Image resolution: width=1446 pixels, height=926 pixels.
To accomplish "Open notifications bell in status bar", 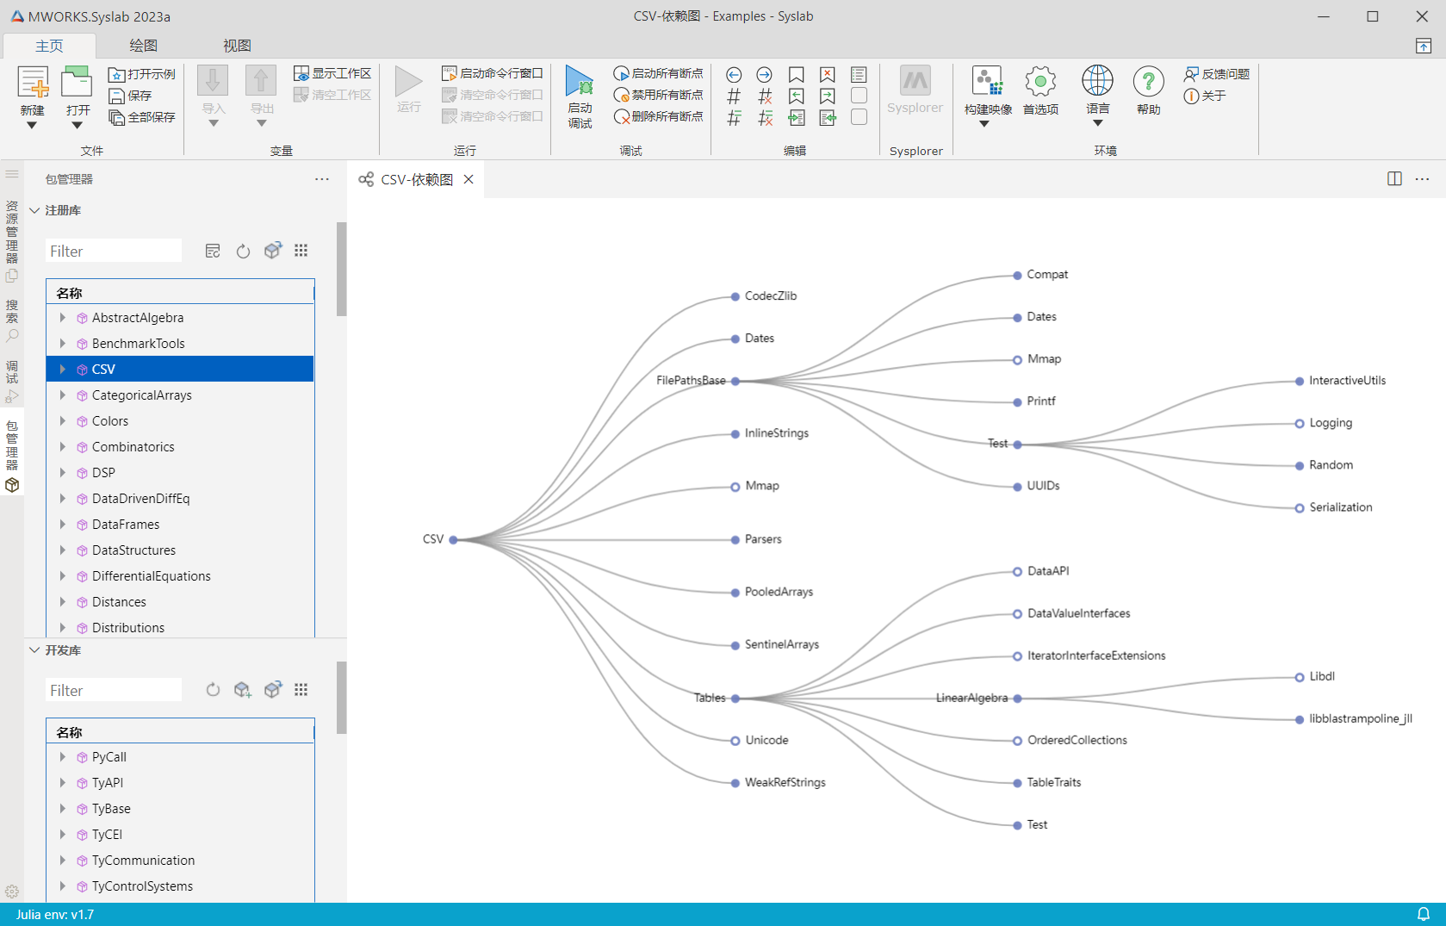I will pos(1424,914).
